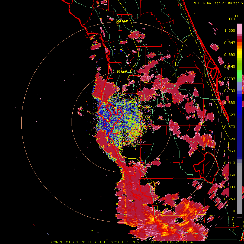Select the 0.413 scale value
This screenshot has height=244, width=244.
pyautogui.click(x=230, y=163)
